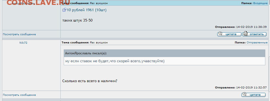Click the subject Re: аукцион in Nik72's message

[99, 43]
